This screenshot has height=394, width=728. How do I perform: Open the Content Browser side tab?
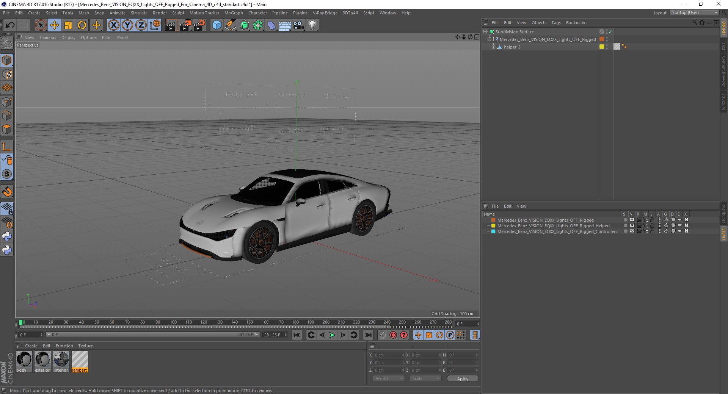(724, 71)
